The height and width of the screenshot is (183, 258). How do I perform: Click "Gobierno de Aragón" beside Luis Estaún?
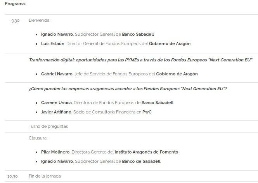click(170, 44)
